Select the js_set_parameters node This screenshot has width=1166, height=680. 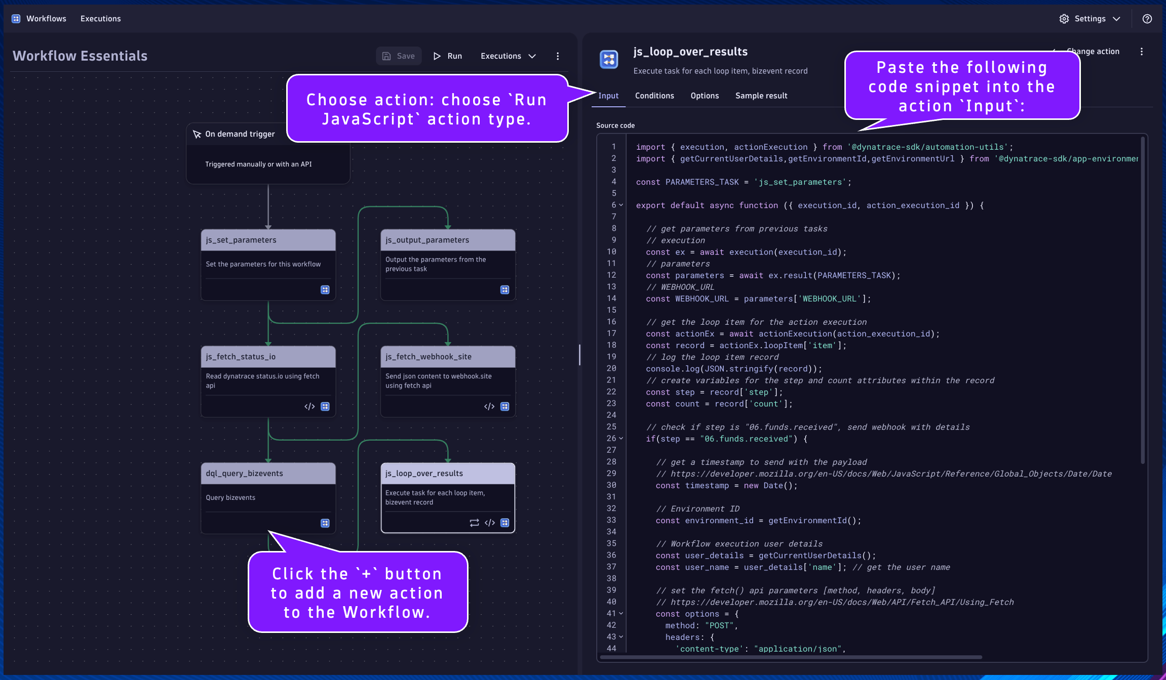pos(268,265)
